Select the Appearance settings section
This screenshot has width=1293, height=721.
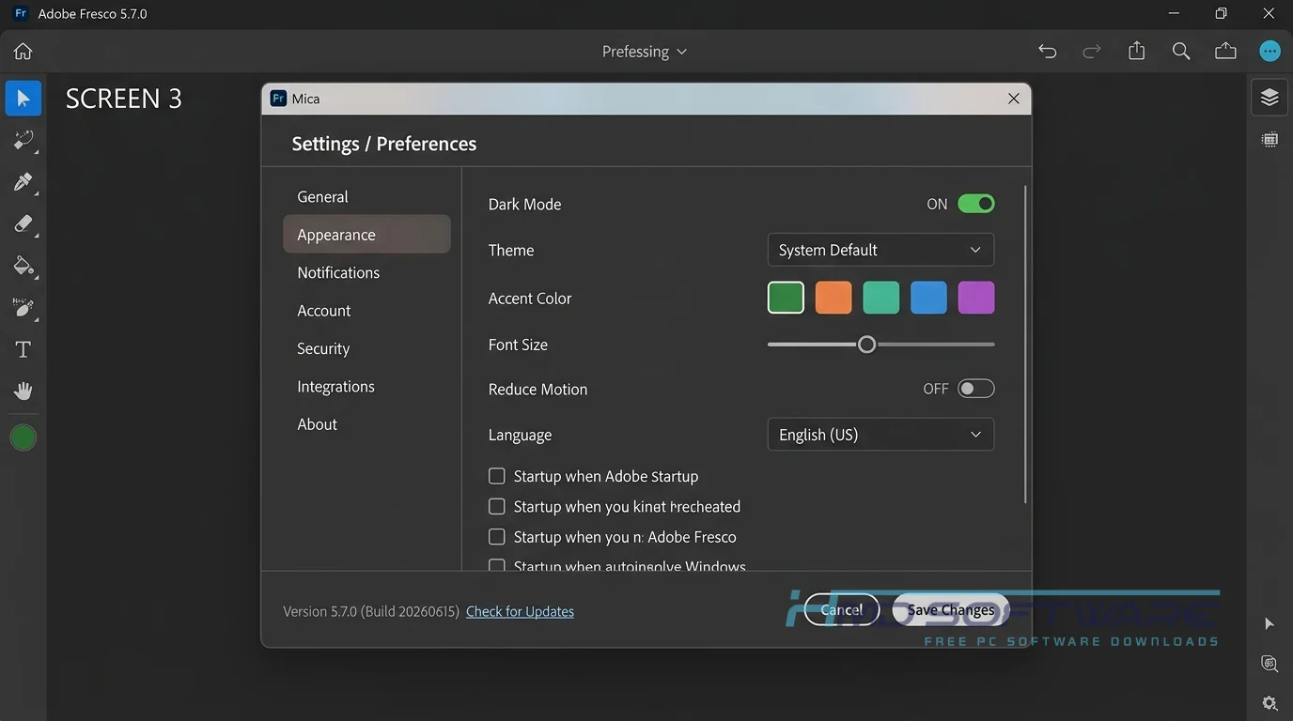pyautogui.click(x=366, y=234)
